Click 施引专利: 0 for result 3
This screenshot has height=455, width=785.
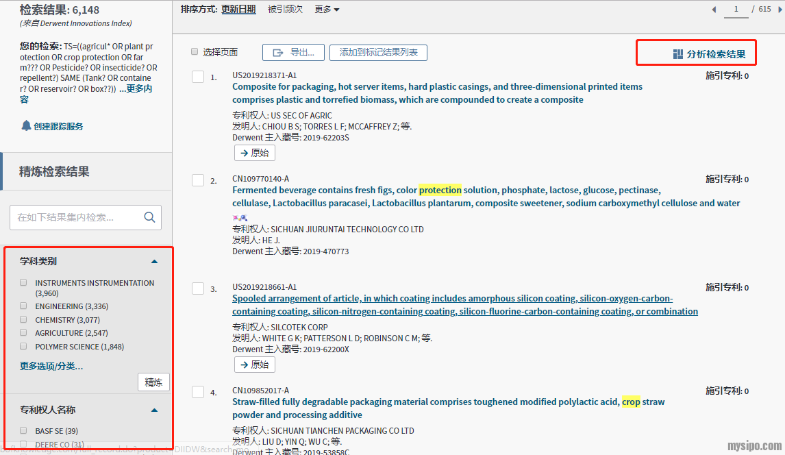pyautogui.click(x=727, y=287)
